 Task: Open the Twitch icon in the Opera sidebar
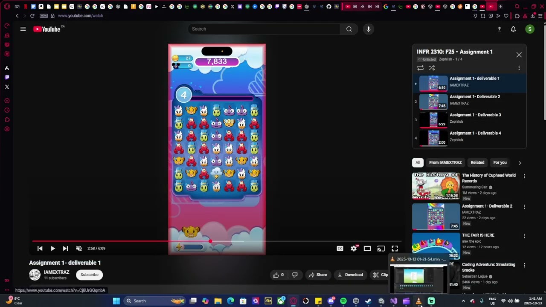pyautogui.click(x=7, y=77)
